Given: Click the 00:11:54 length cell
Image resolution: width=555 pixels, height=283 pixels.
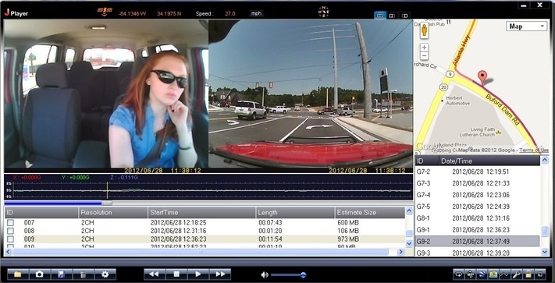Looking at the screenshot, I should (270, 239).
